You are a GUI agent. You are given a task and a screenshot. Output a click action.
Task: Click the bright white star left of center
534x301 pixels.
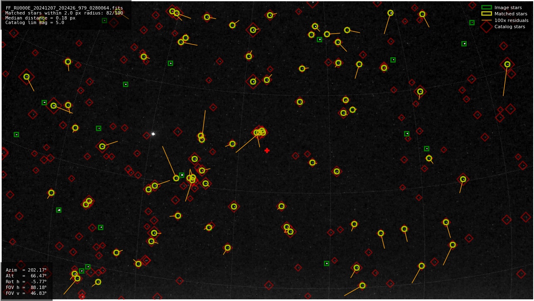[x=153, y=134]
